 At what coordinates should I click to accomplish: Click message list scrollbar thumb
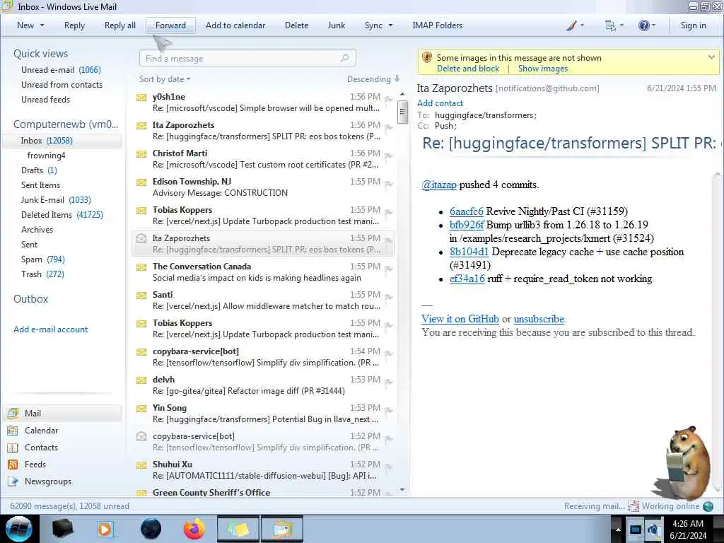[402, 112]
